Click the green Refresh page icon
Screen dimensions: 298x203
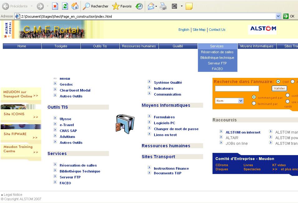coord(65,6)
